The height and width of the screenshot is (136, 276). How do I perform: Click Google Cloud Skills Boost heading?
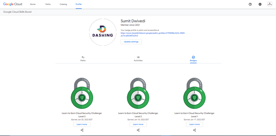tap(17, 12)
